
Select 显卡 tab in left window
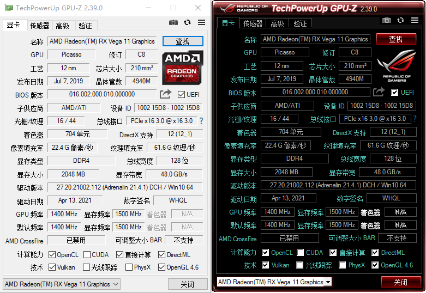[14, 25]
